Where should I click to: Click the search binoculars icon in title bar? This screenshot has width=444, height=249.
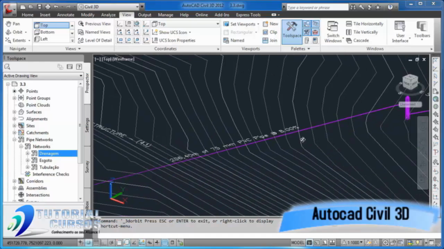353,7
